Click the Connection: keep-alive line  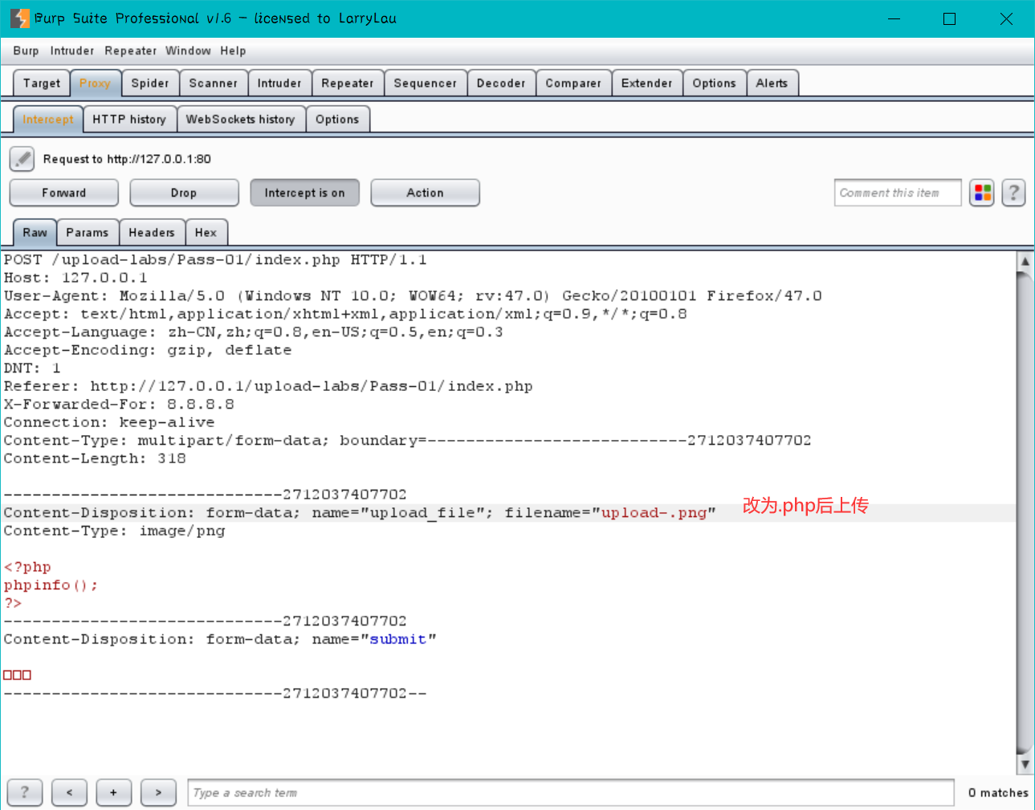click(x=109, y=422)
